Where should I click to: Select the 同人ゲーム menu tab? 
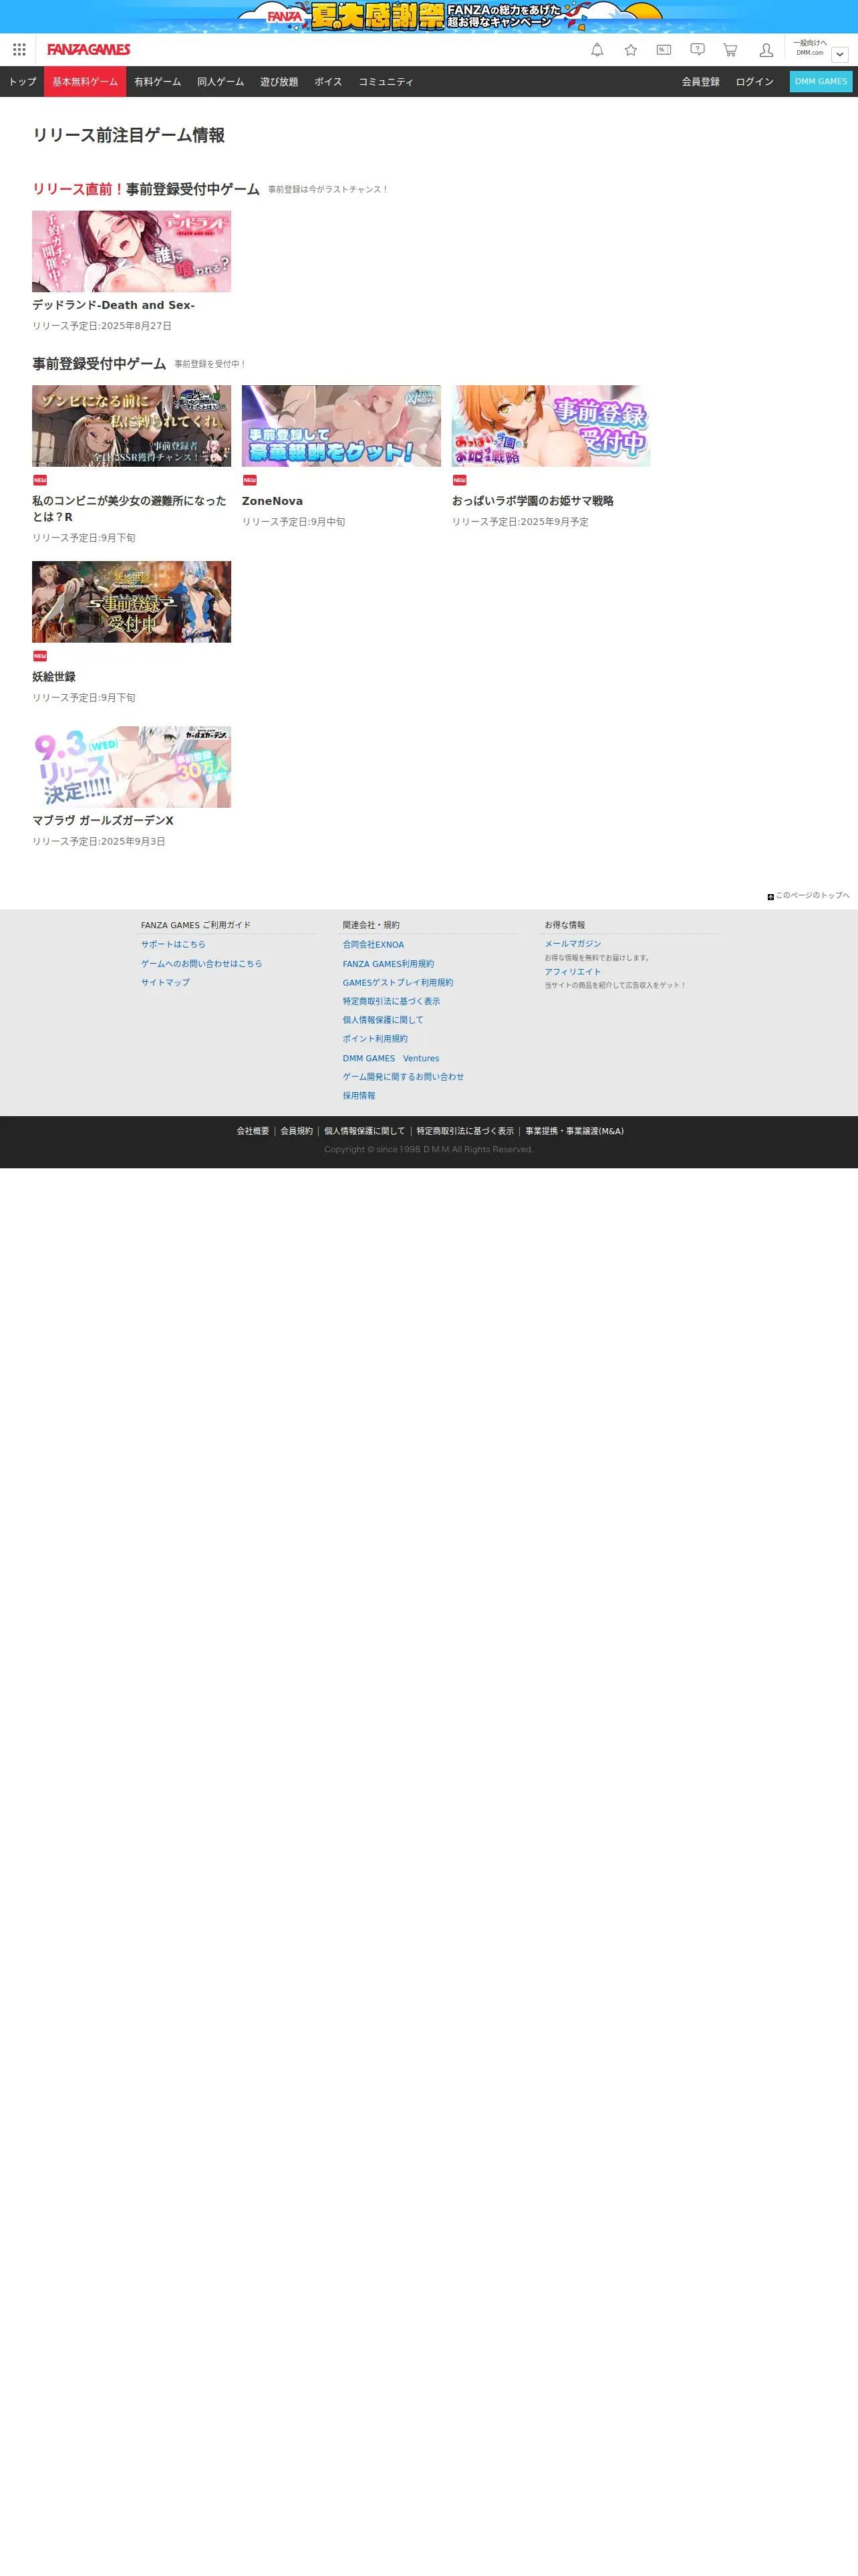point(221,82)
